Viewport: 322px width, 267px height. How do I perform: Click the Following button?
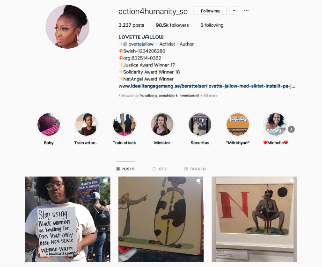(210, 11)
